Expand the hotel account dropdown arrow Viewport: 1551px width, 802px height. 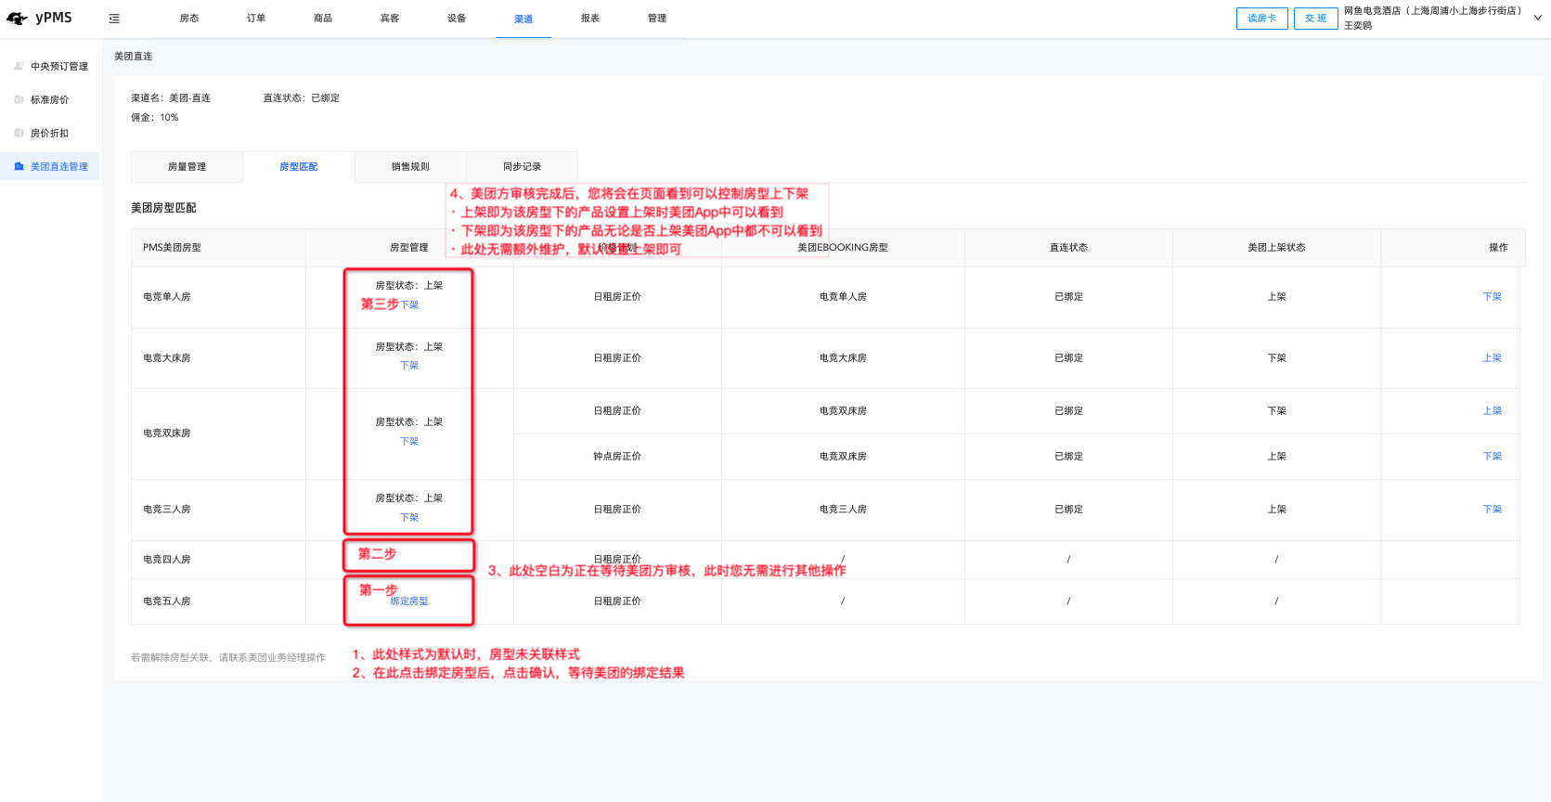1537,18
